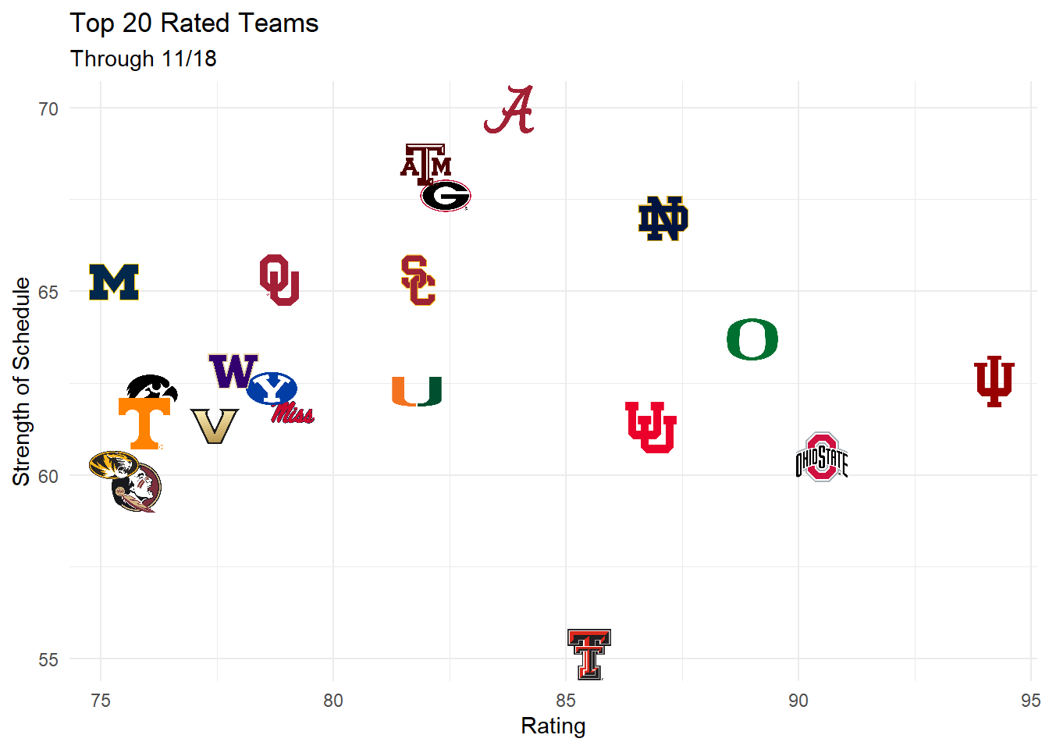The width and height of the screenshot is (1049, 749).
Task: Select the Texas Tech double T logo
Action: [x=589, y=654]
